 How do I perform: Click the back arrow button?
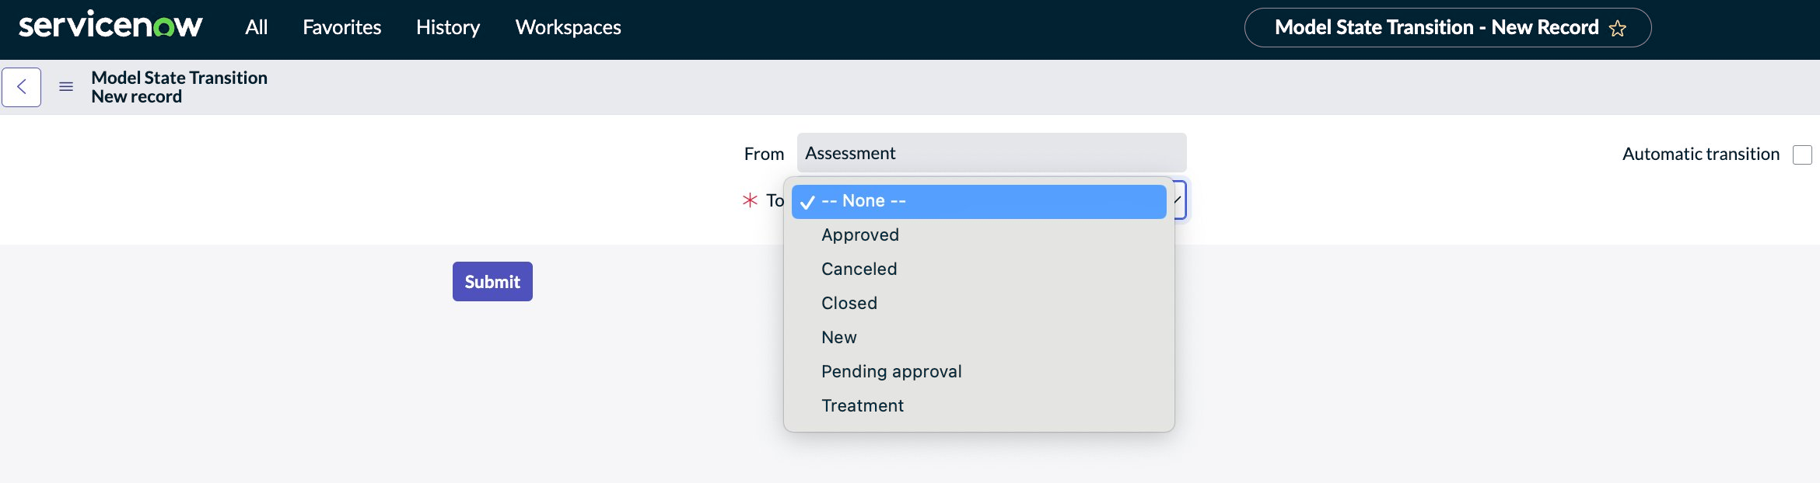[x=21, y=87]
